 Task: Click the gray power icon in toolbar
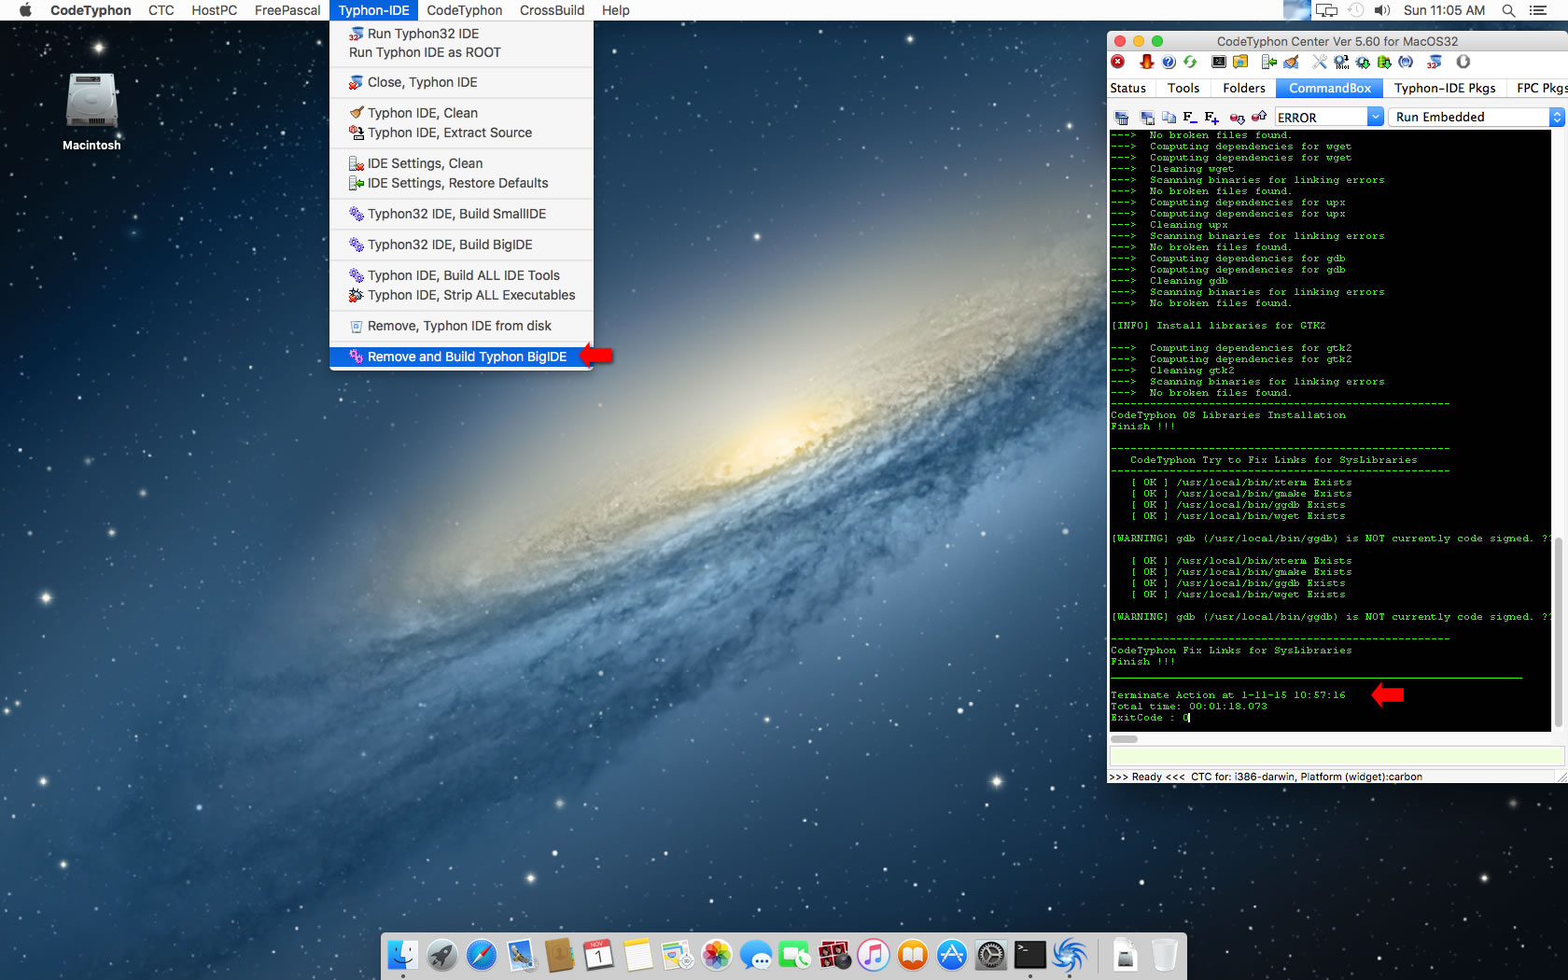click(x=1463, y=62)
